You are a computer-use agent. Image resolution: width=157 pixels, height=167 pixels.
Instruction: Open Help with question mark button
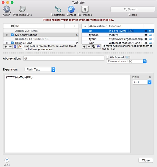7,160
